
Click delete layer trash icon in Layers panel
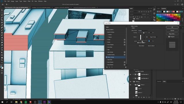[x=149, y=97]
